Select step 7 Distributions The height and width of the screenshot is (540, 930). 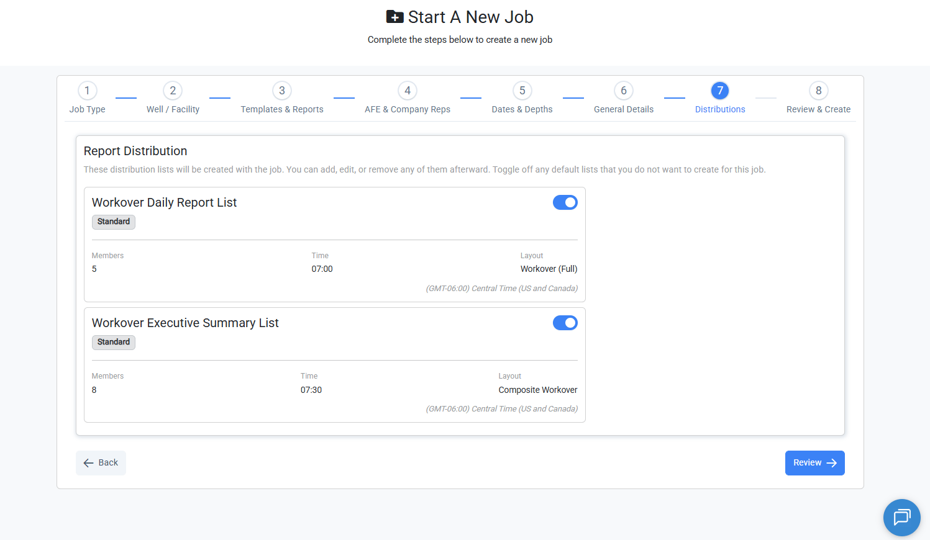pyautogui.click(x=720, y=98)
